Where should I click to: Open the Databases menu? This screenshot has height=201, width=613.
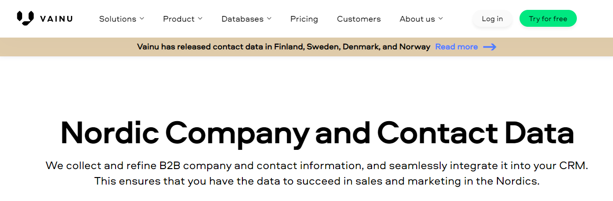click(x=247, y=19)
